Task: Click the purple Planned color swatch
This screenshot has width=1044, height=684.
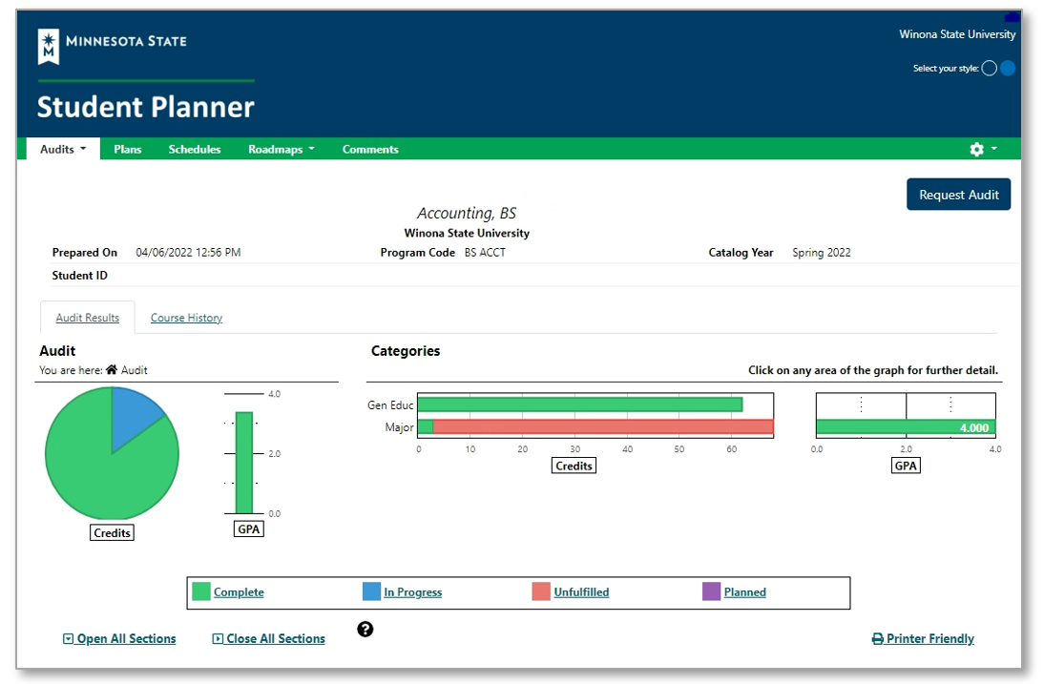Action: pos(712,591)
